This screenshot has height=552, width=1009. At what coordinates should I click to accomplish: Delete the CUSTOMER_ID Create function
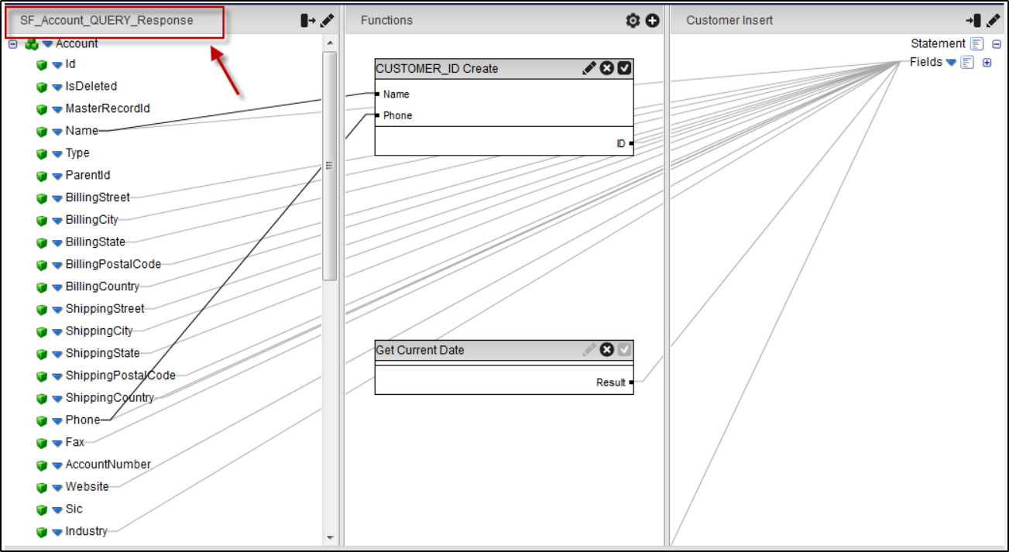pyautogui.click(x=606, y=68)
